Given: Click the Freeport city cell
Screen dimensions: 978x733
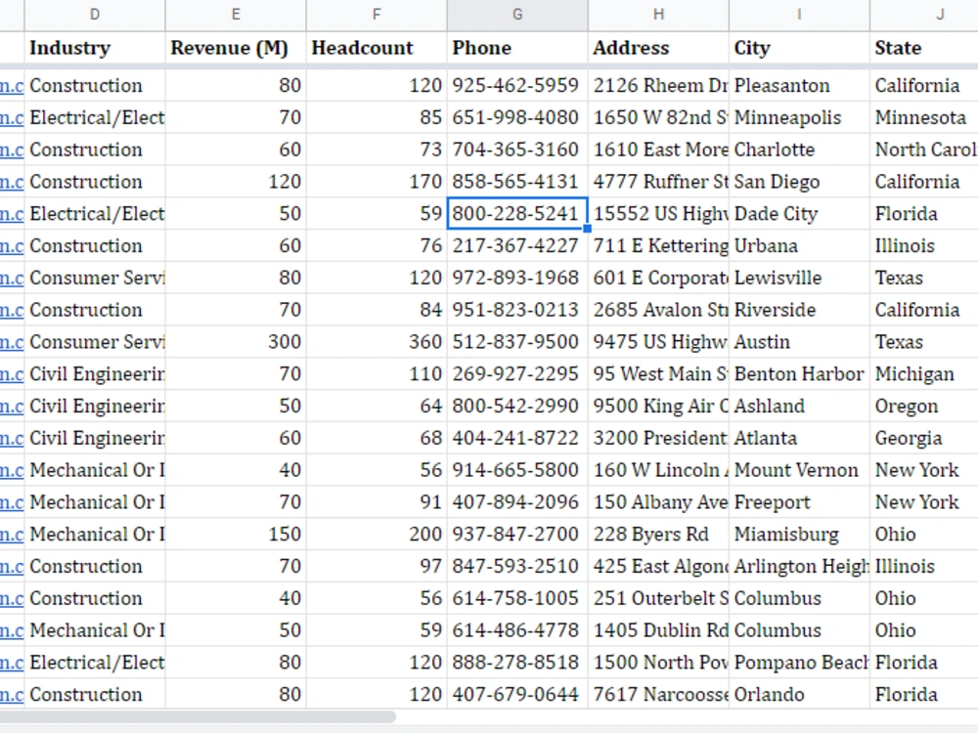Looking at the screenshot, I should coord(799,501).
